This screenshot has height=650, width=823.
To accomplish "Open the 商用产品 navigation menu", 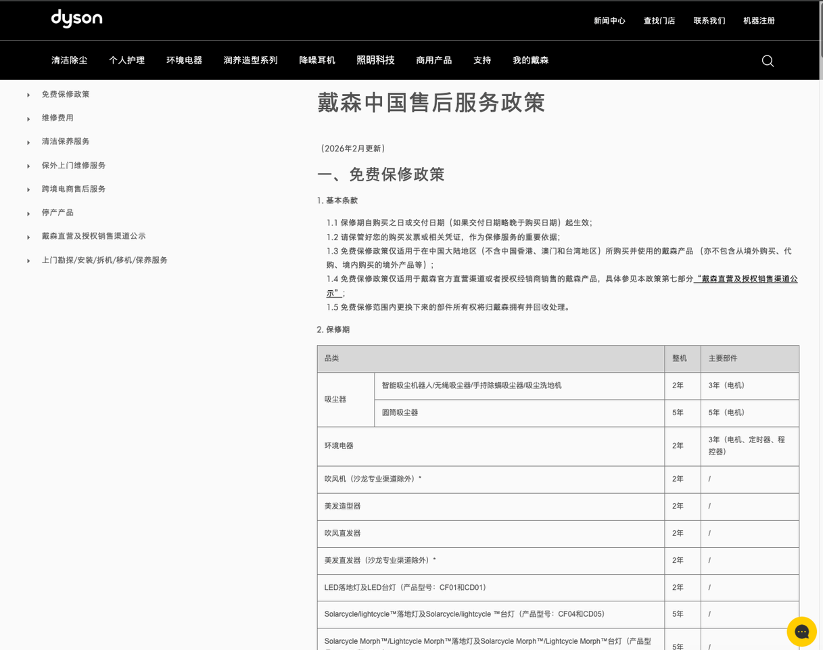I will [433, 60].
